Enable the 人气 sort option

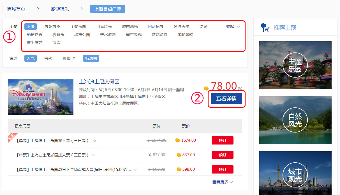(30, 58)
